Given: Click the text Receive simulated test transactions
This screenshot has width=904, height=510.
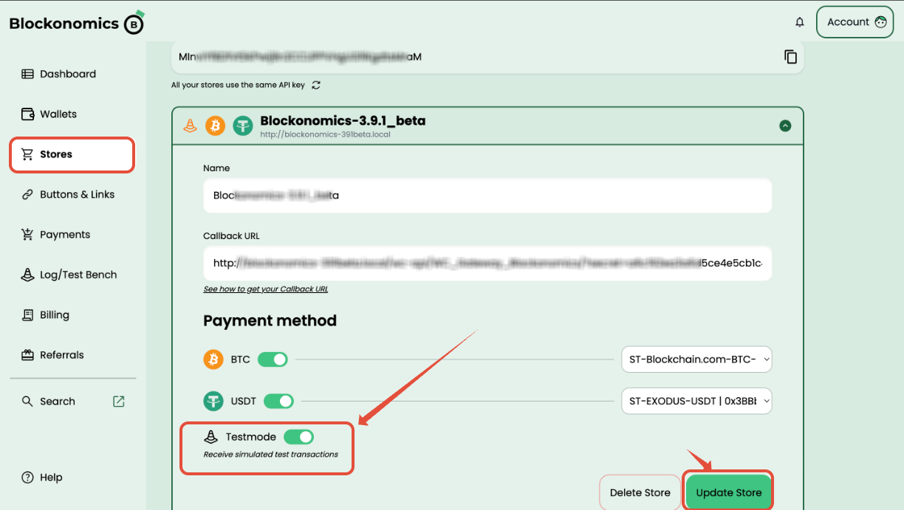Looking at the screenshot, I should (x=271, y=454).
